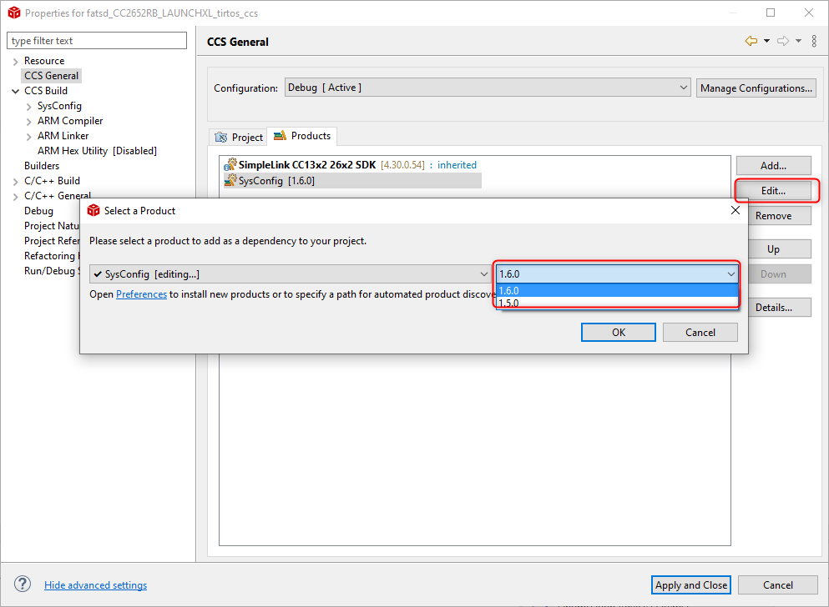Expand the C/C++ General tree node
The image size is (829, 607).
(x=15, y=196)
